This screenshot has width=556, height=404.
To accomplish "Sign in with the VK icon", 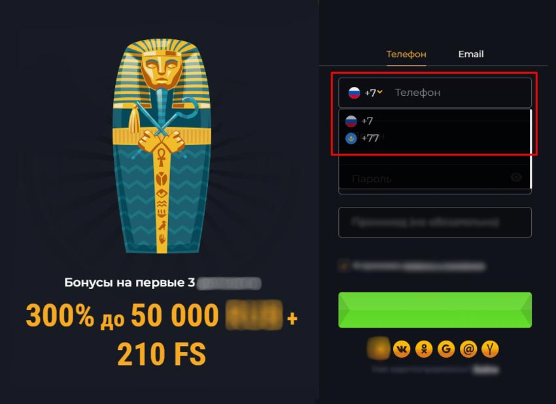I will click(402, 350).
